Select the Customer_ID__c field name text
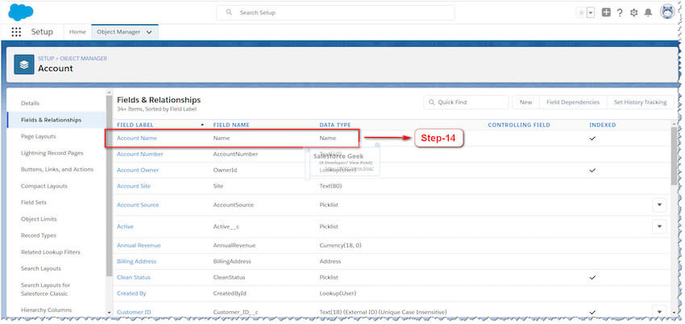 (x=237, y=312)
